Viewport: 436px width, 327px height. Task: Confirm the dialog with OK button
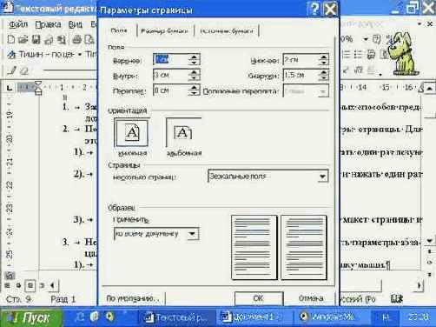pos(258,298)
